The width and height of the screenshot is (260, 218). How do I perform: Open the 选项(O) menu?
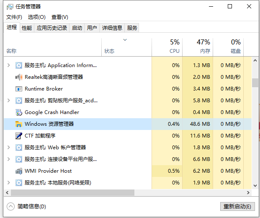37,17
